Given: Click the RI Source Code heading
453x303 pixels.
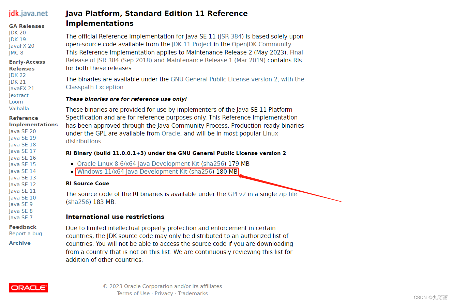Looking at the screenshot, I should click(88, 184).
